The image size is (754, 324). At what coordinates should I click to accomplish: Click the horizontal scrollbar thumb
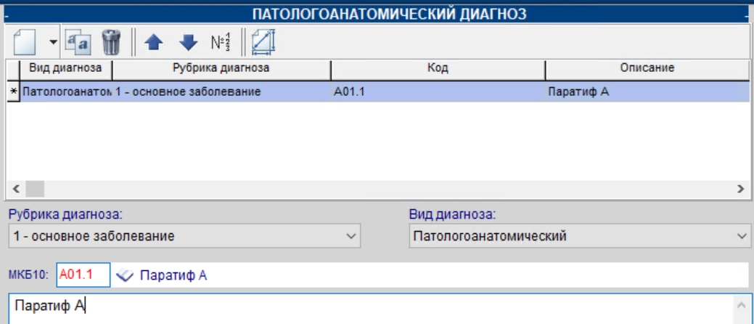[x=35, y=189]
